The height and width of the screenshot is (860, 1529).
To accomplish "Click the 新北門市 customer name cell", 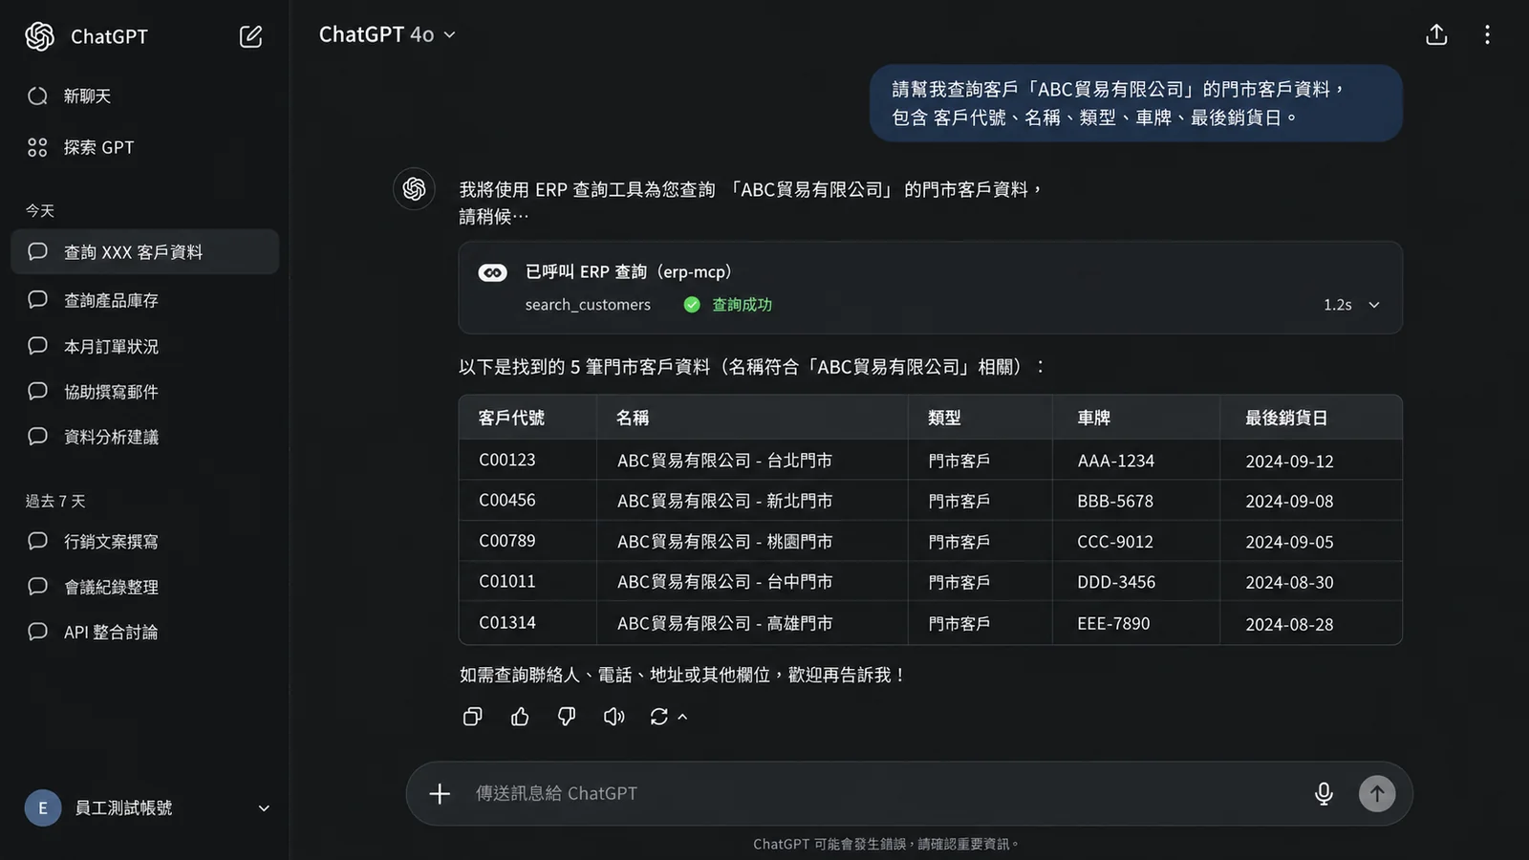I will pos(724,501).
